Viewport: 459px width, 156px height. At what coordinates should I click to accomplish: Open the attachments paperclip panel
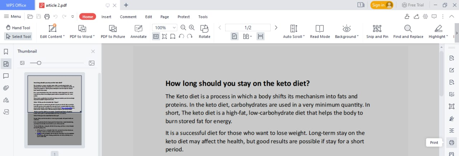pyautogui.click(x=6, y=88)
